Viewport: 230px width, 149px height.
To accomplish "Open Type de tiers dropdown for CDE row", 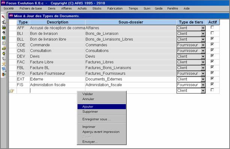I will (203, 45).
